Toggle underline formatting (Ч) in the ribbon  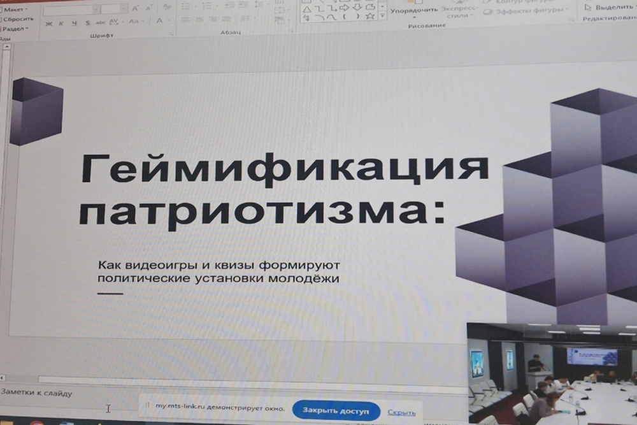point(74,23)
